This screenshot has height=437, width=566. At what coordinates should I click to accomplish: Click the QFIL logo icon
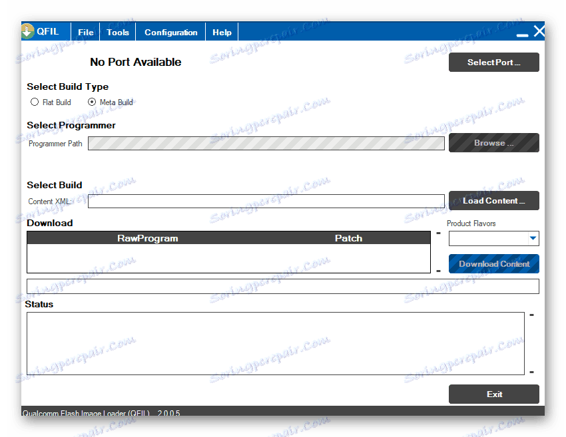[x=28, y=31]
